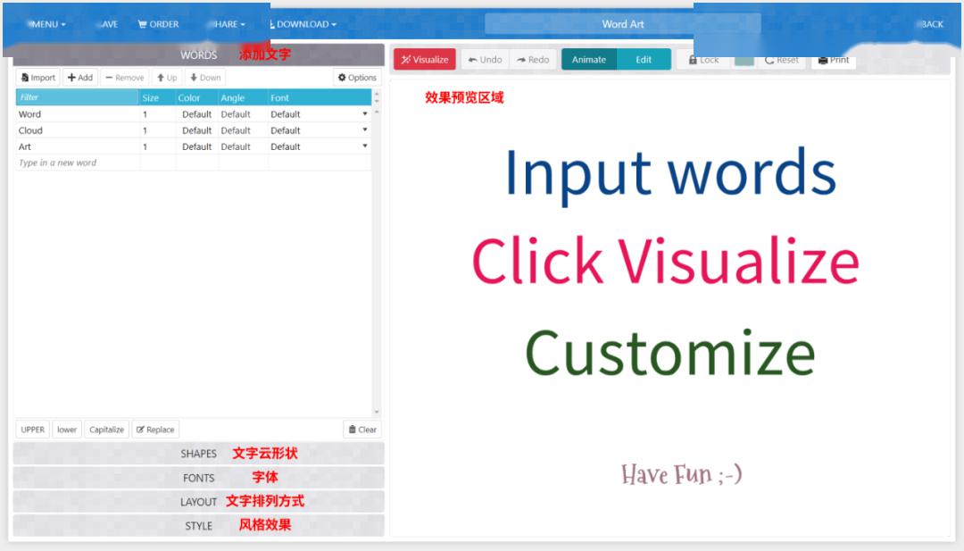This screenshot has height=551, width=964.
Task: Click Size cell of Art row
Action: (x=157, y=146)
